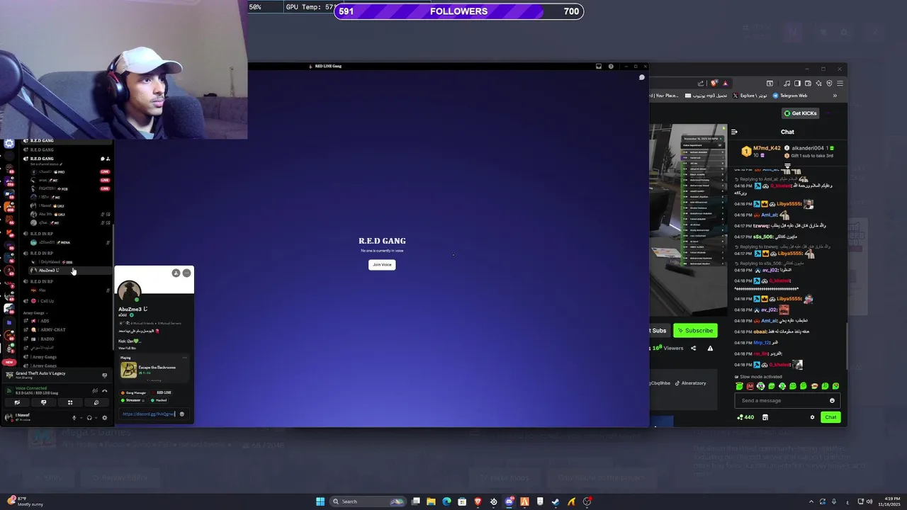Open chat bubble icon in Discord call window
The height and width of the screenshot is (510, 907).
641,77
